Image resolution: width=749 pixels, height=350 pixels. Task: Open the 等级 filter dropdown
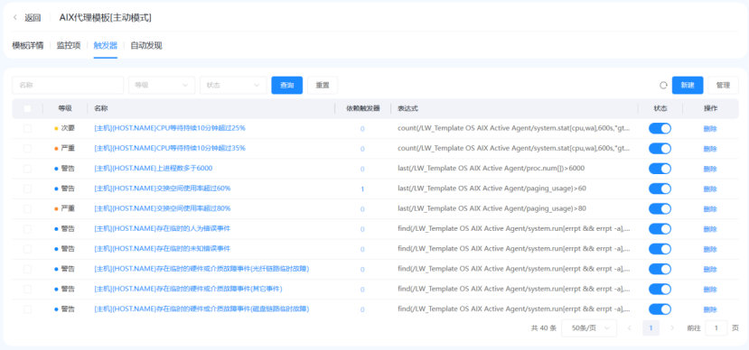tap(162, 86)
